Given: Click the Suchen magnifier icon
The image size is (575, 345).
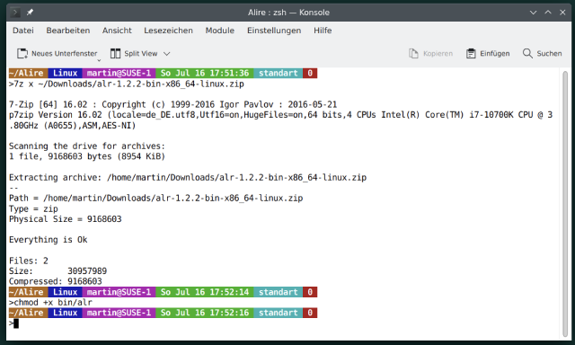Looking at the screenshot, I should point(527,54).
